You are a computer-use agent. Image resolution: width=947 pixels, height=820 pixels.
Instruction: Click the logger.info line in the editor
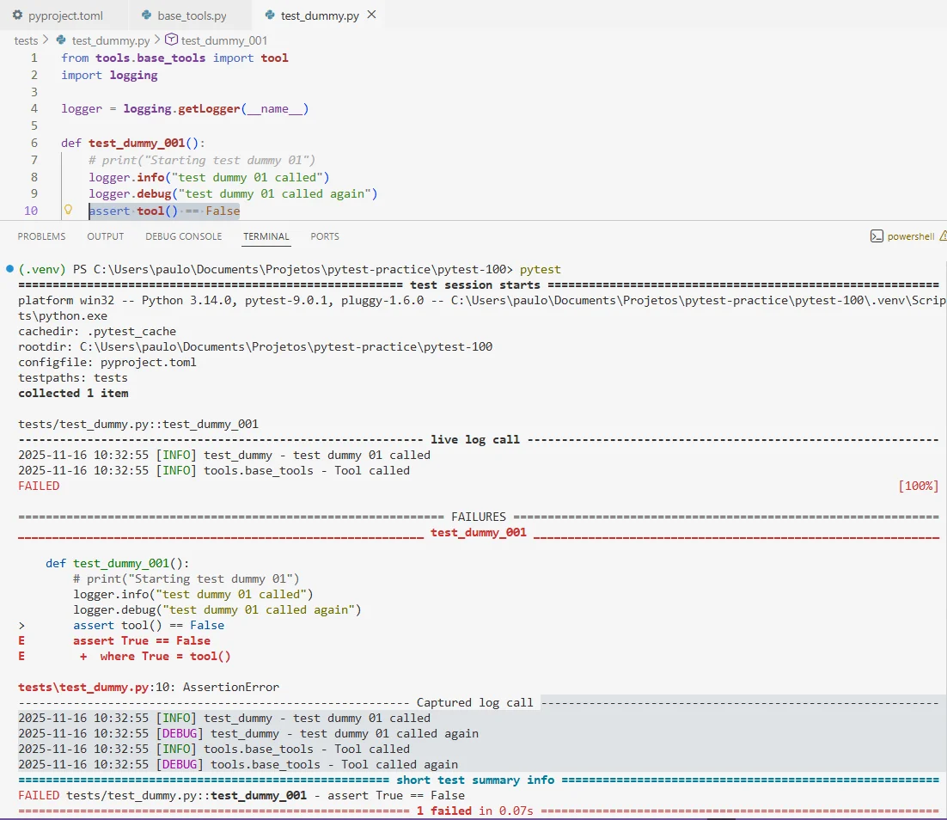209,177
